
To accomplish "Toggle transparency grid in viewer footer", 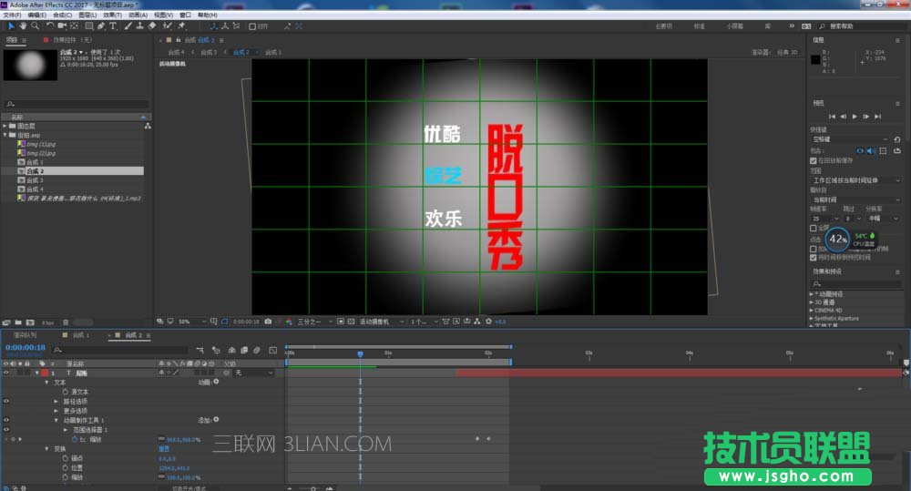I will (x=351, y=322).
